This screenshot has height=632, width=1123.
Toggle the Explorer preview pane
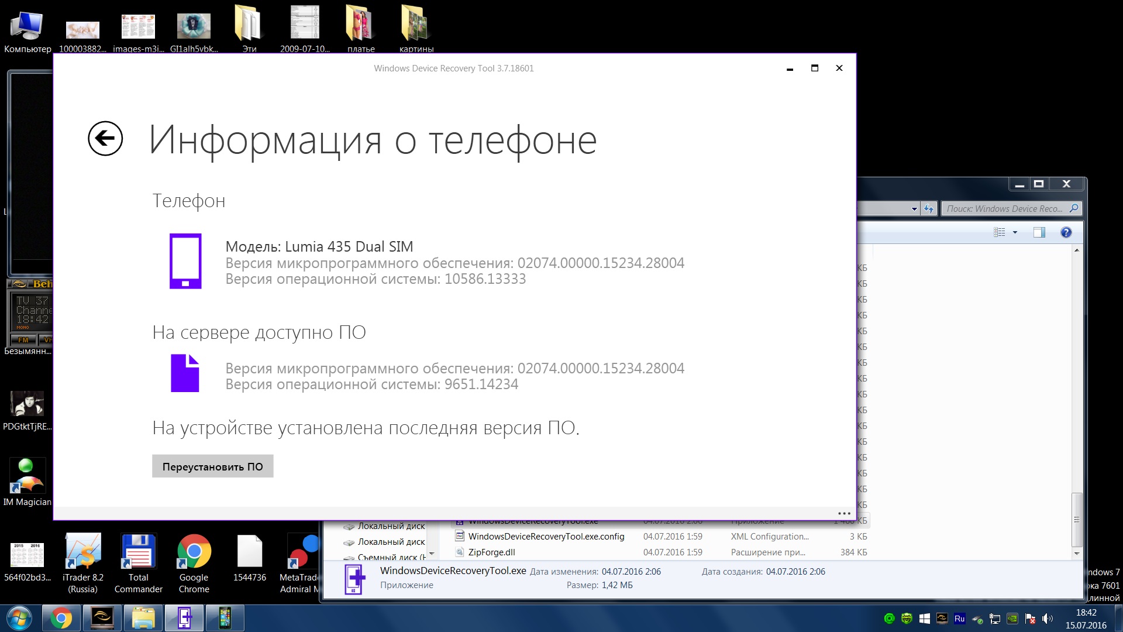tap(1039, 232)
